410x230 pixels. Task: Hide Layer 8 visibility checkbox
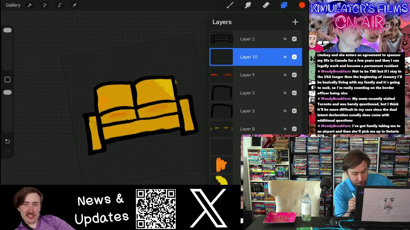[x=294, y=129]
